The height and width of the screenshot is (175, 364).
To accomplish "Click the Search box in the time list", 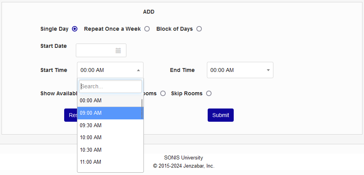I will tap(110, 86).
